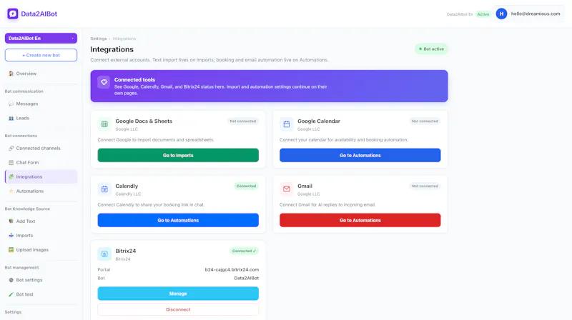572x320 pixels.
Task: Click the Manage button for Bitrix24
Action: (178, 294)
